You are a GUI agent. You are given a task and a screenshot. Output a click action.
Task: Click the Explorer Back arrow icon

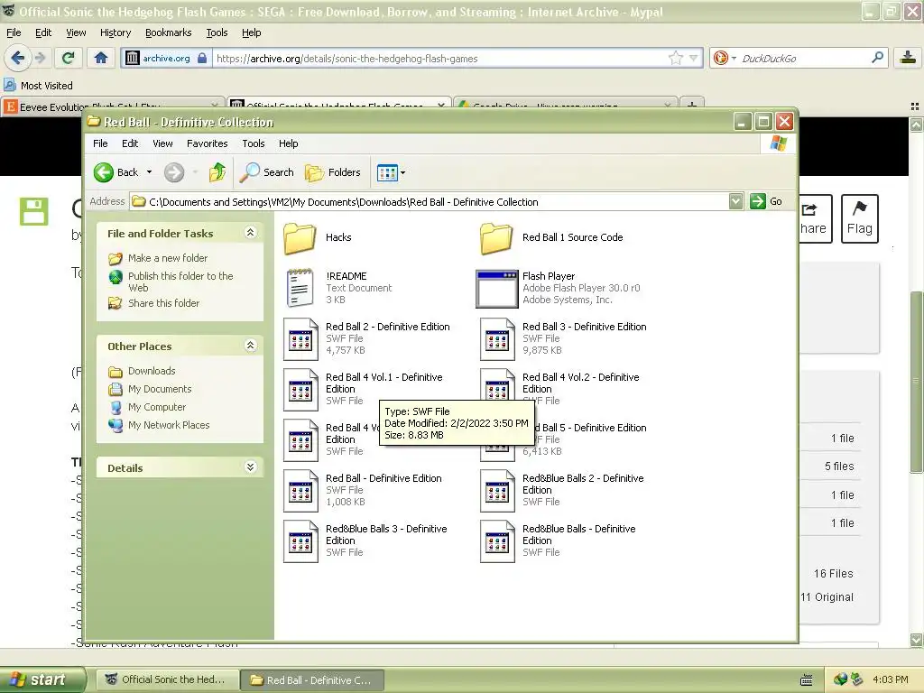pos(104,172)
